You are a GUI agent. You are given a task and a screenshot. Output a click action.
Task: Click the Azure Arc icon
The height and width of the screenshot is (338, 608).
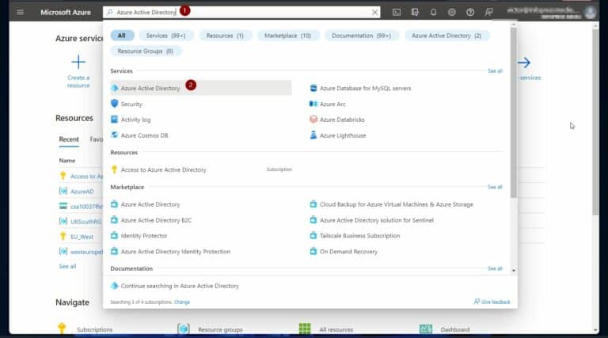tap(313, 104)
